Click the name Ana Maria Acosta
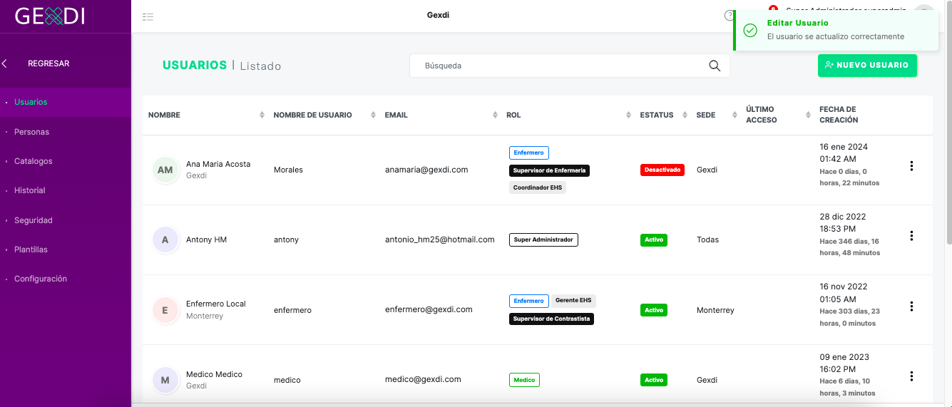This screenshot has height=407, width=952. point(218,164)
